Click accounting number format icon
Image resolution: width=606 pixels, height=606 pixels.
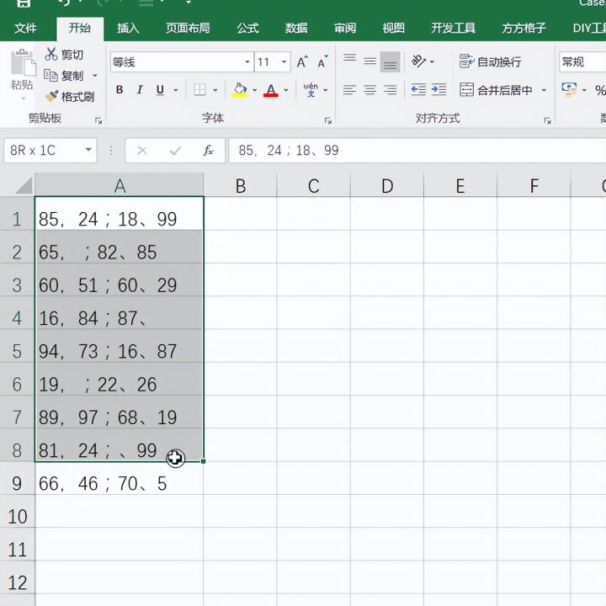click(x=569, y=90)
